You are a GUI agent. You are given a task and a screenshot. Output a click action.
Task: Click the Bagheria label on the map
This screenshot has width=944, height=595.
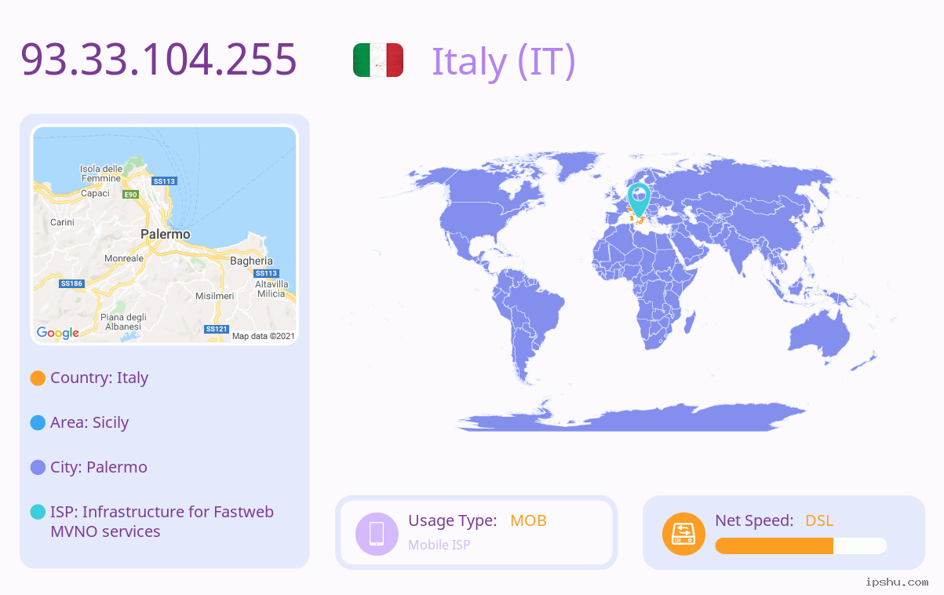251,261
